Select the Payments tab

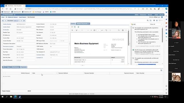[x=24, y=67]
